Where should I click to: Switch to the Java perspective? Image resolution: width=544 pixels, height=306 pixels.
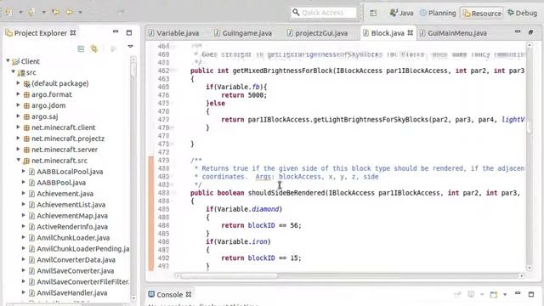(x=401, y=13)
